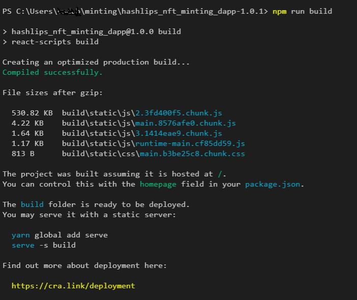Click the blue serve command word

[x=23, y=246]
